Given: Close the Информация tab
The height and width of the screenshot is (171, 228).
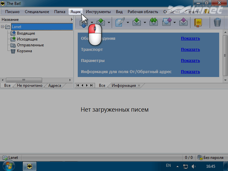Looking at the screenshot, I should pos(139,85).
